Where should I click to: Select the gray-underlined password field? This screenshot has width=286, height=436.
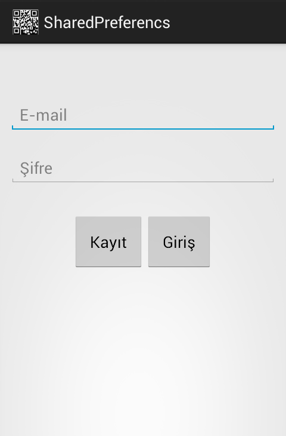coord(143,168)
